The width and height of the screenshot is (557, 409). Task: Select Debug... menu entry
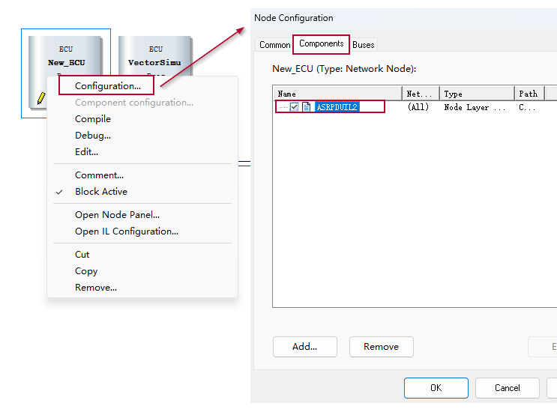(x=93, y=136)
